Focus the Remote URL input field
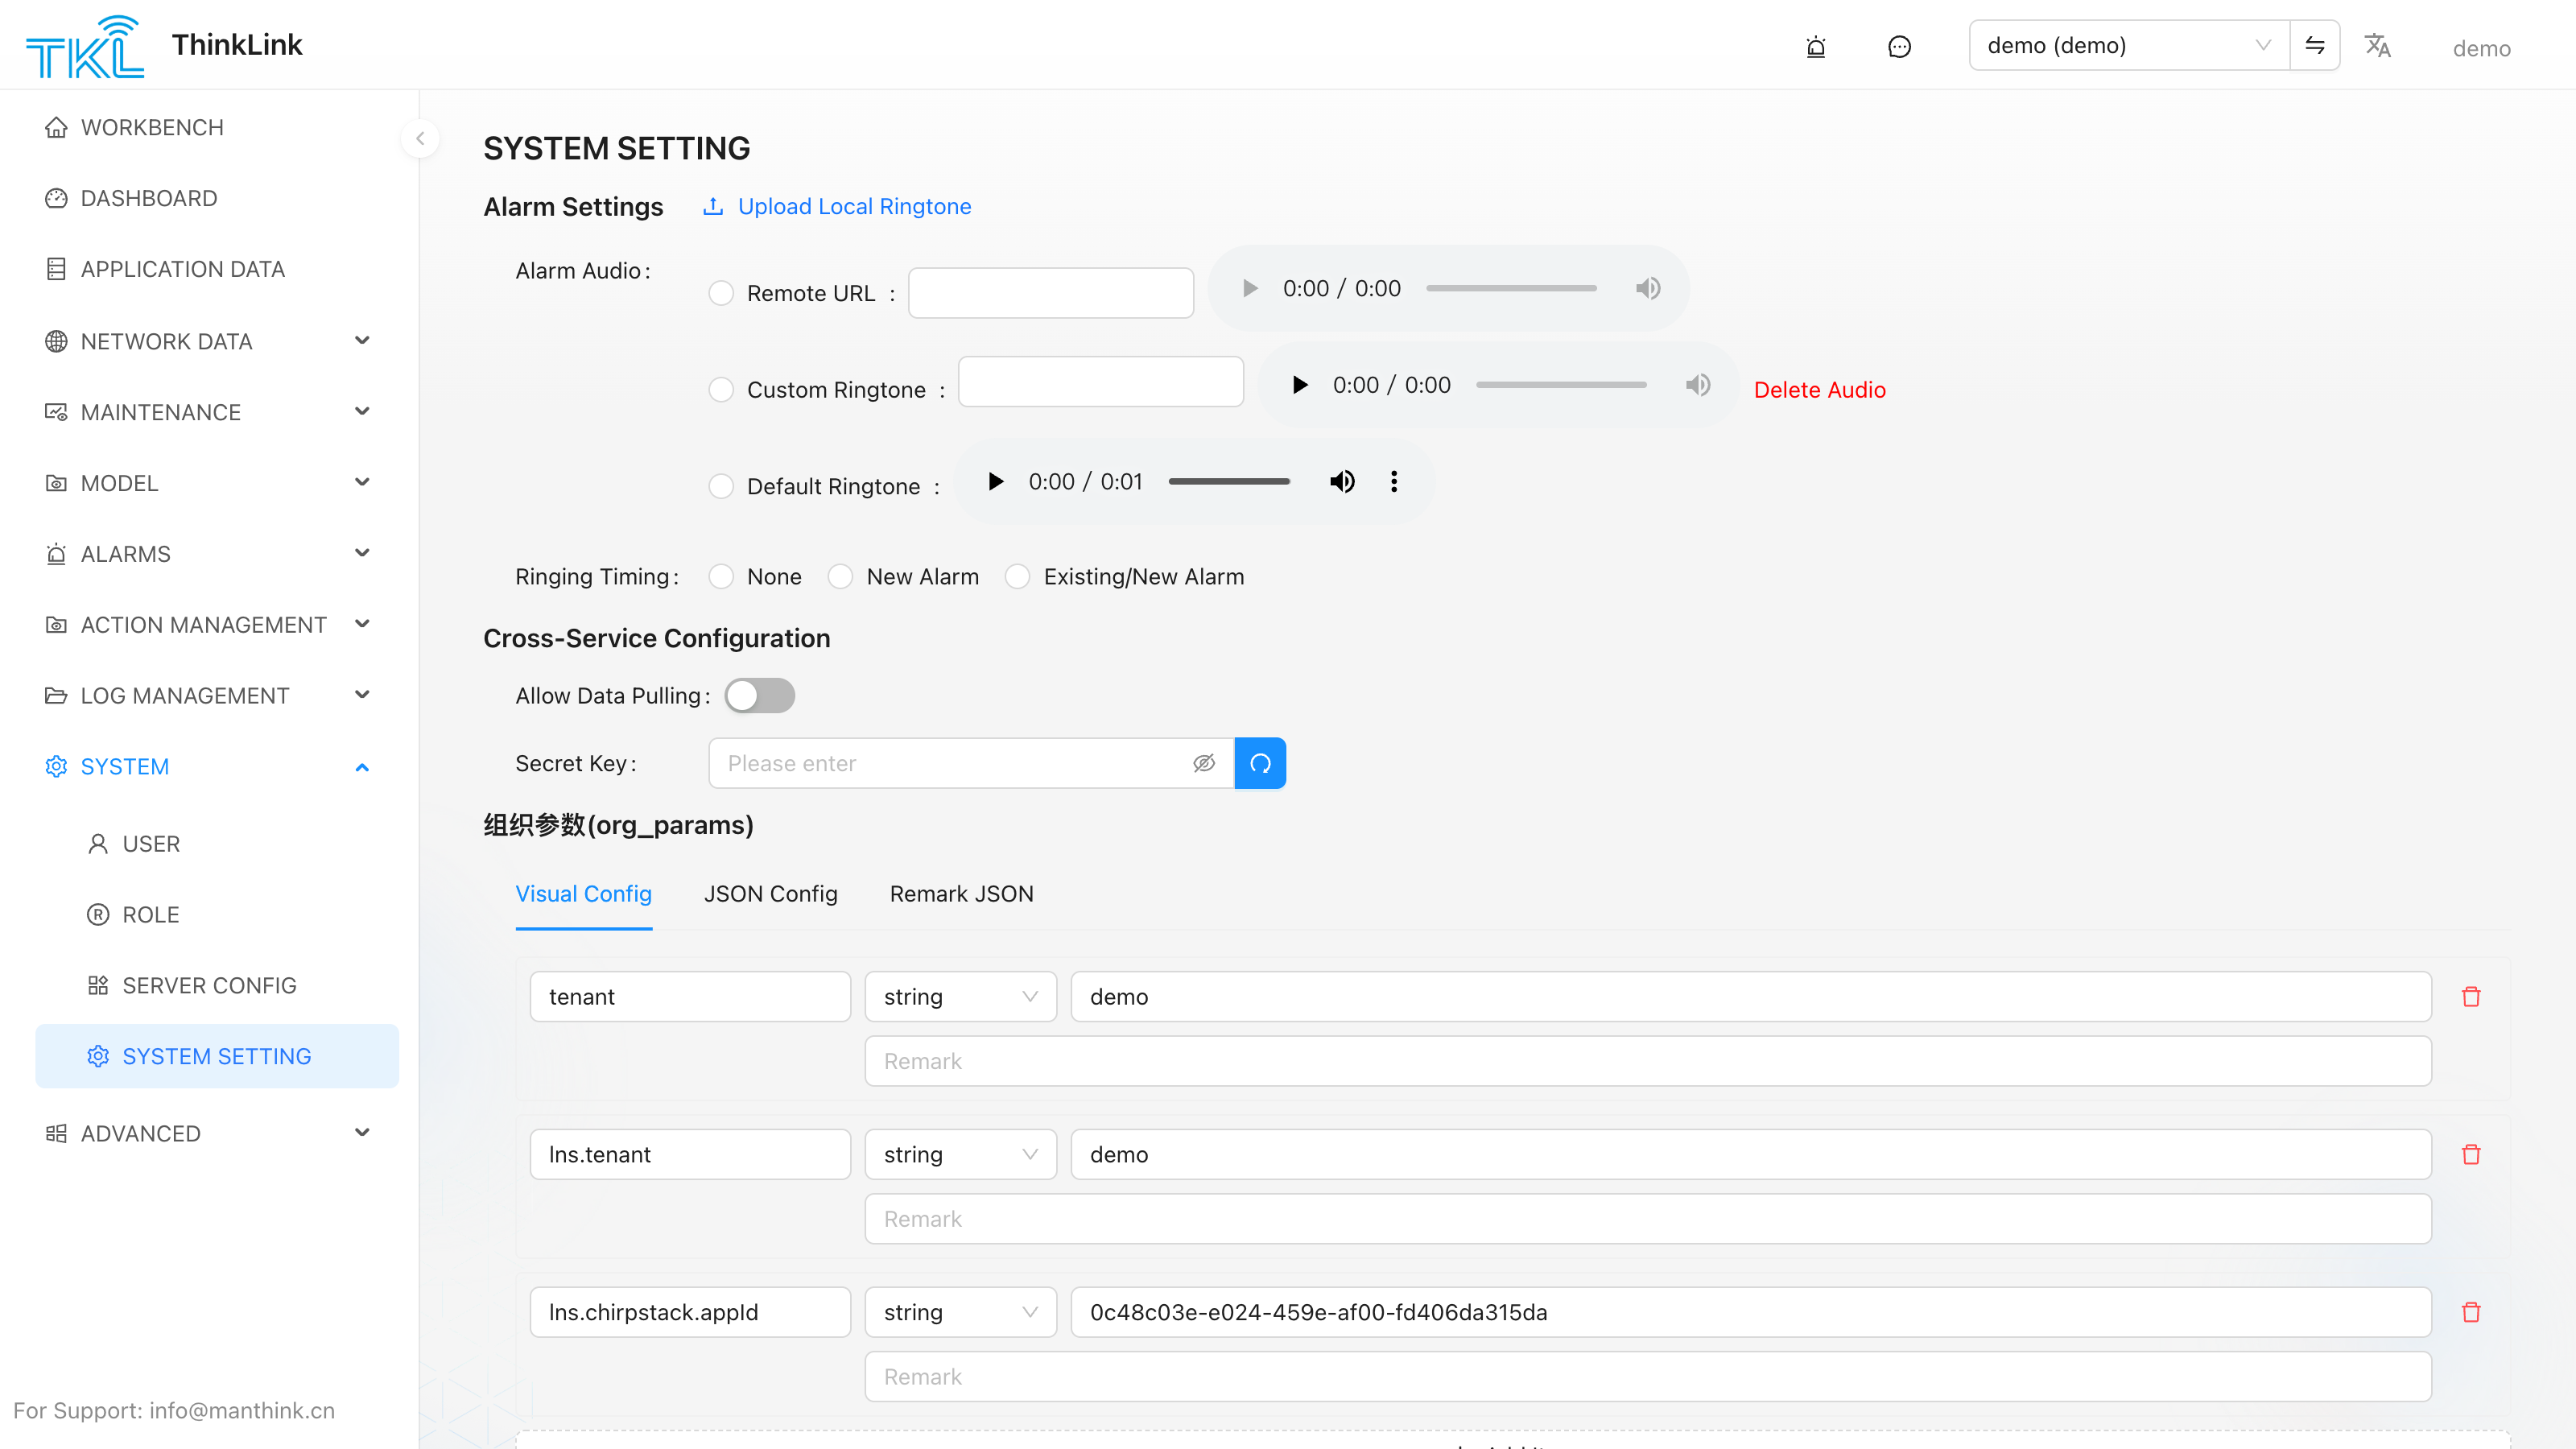This screenshot has height=1449, width=2576. pos(1051,293)
